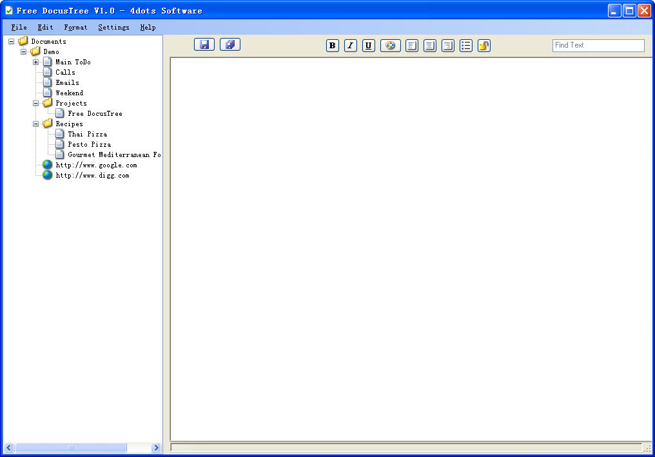Click the tree panel left scroll arrow
This screenshot has width=655, height=457.
(x=9, y=448)
